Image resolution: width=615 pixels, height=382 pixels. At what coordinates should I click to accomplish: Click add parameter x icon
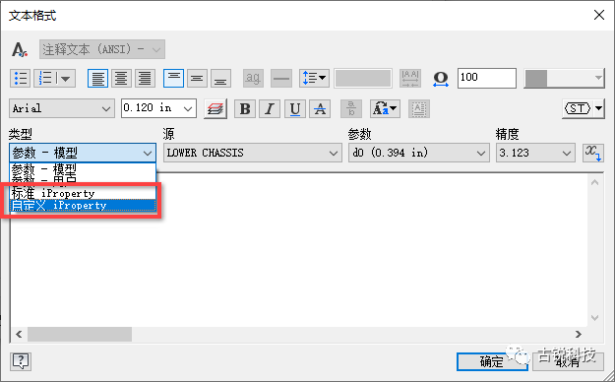click(592, 153)
